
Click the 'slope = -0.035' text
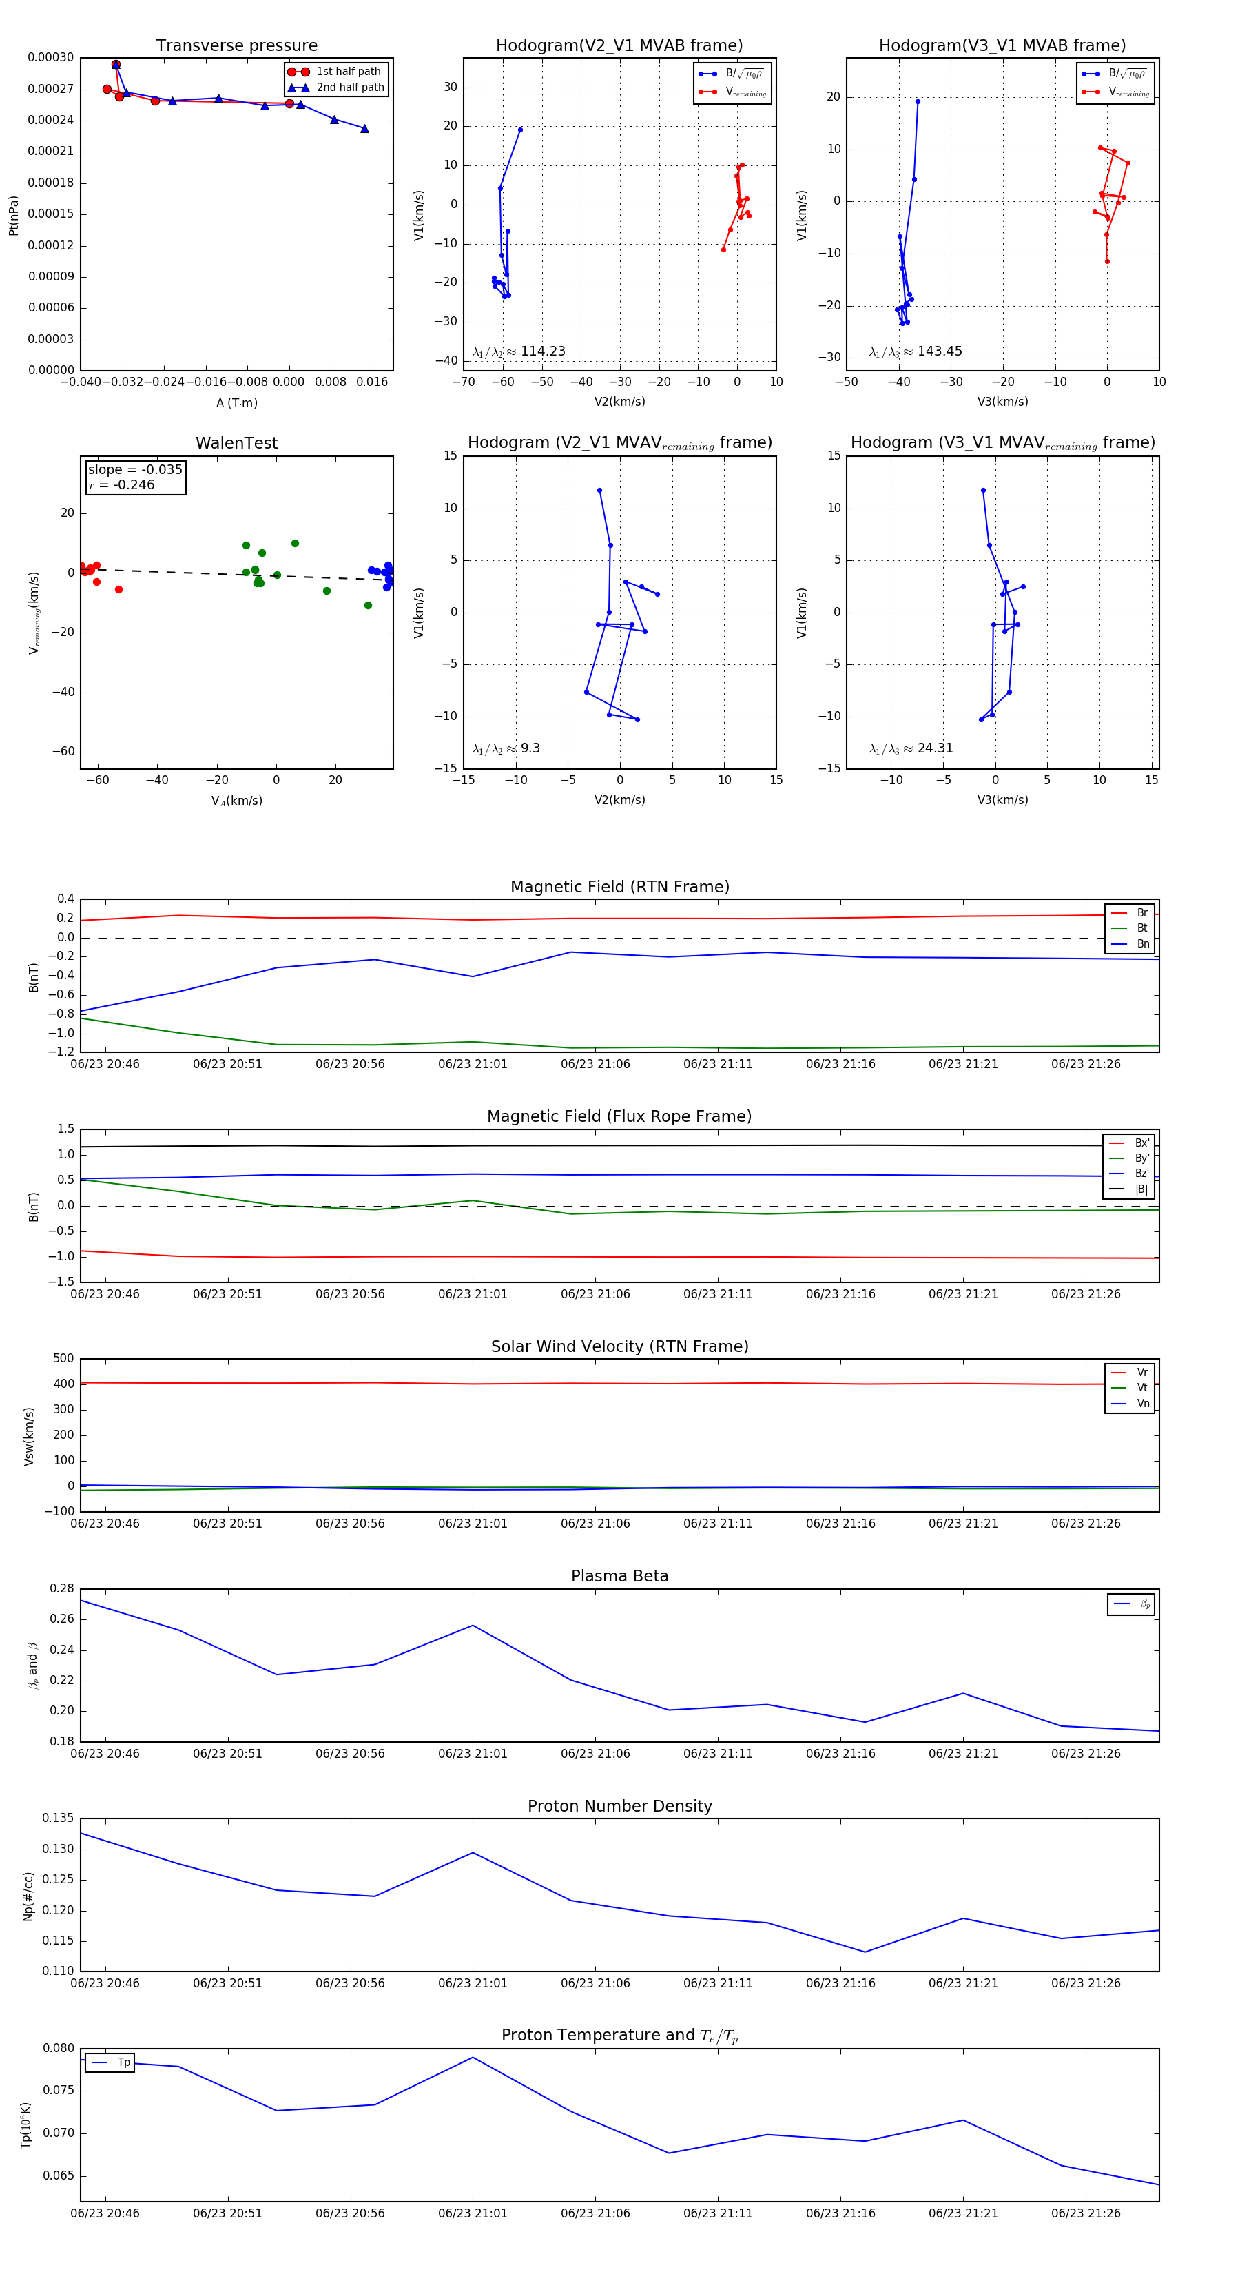[135, 470]
